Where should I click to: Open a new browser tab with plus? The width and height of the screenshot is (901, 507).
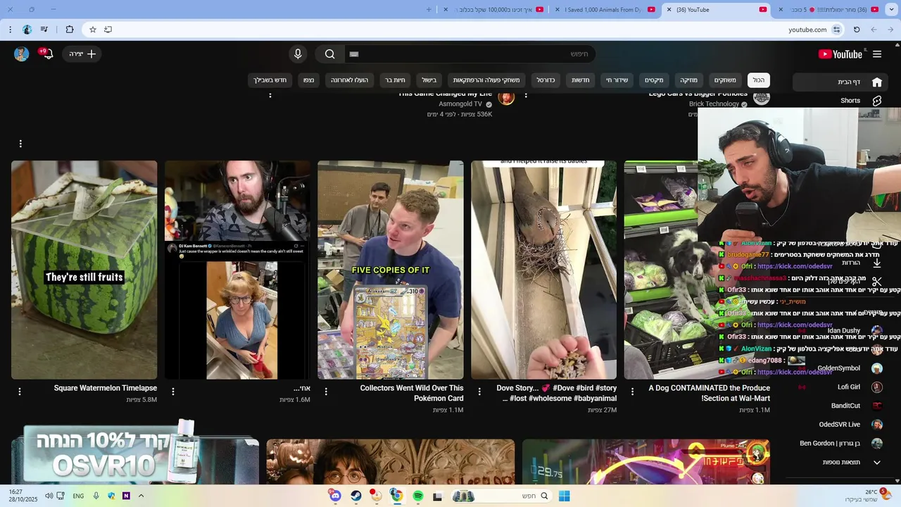(x=429, y=10)
